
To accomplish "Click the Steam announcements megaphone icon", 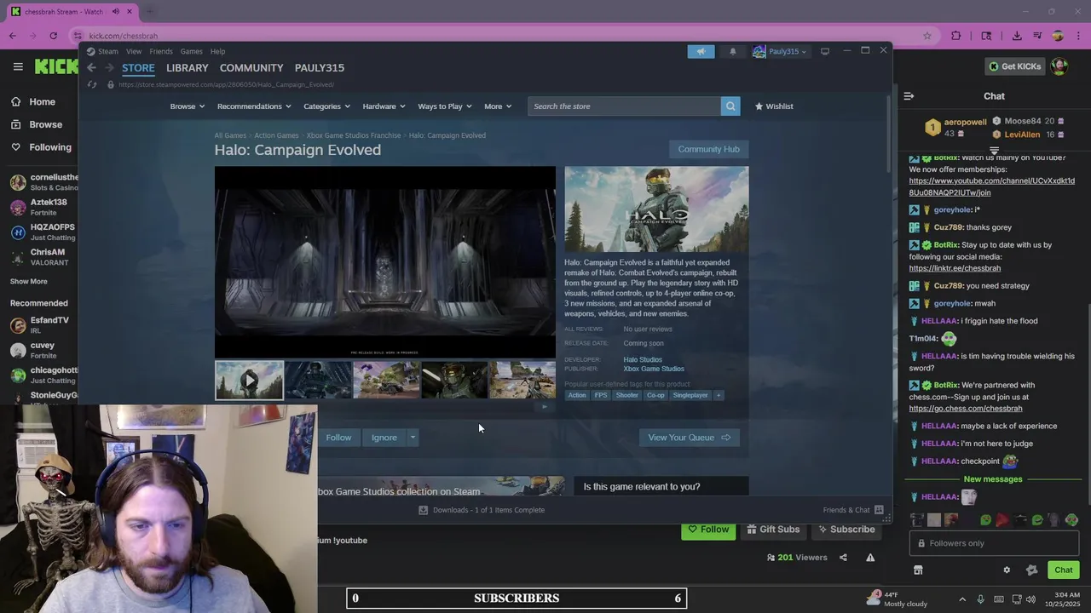I will [x=701, y=51].
